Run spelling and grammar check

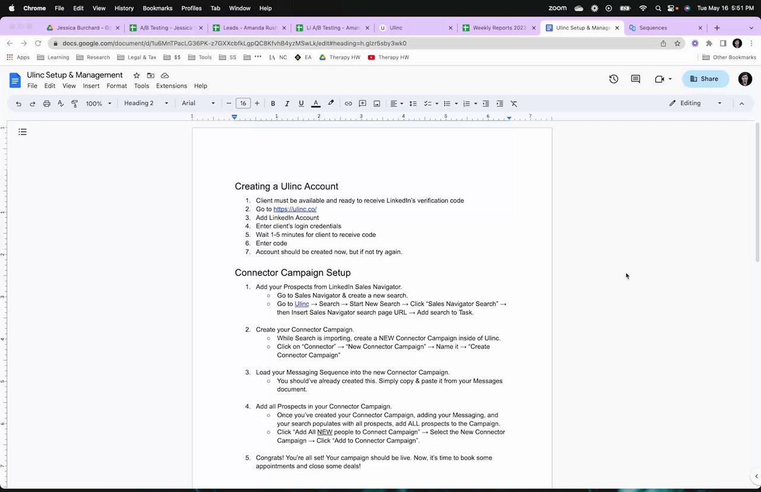point(61,104)
